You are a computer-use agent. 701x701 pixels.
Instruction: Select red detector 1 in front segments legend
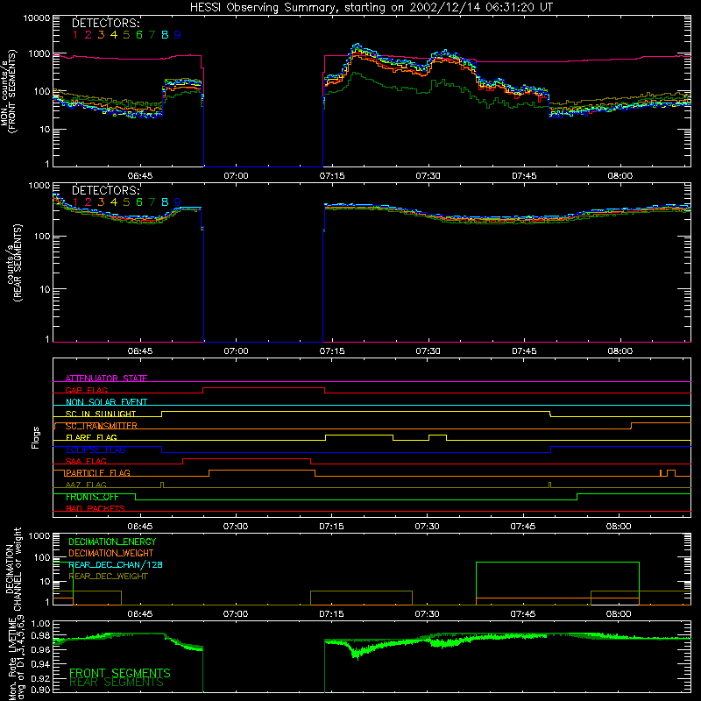pyautogui.click(x=75, y=35)
